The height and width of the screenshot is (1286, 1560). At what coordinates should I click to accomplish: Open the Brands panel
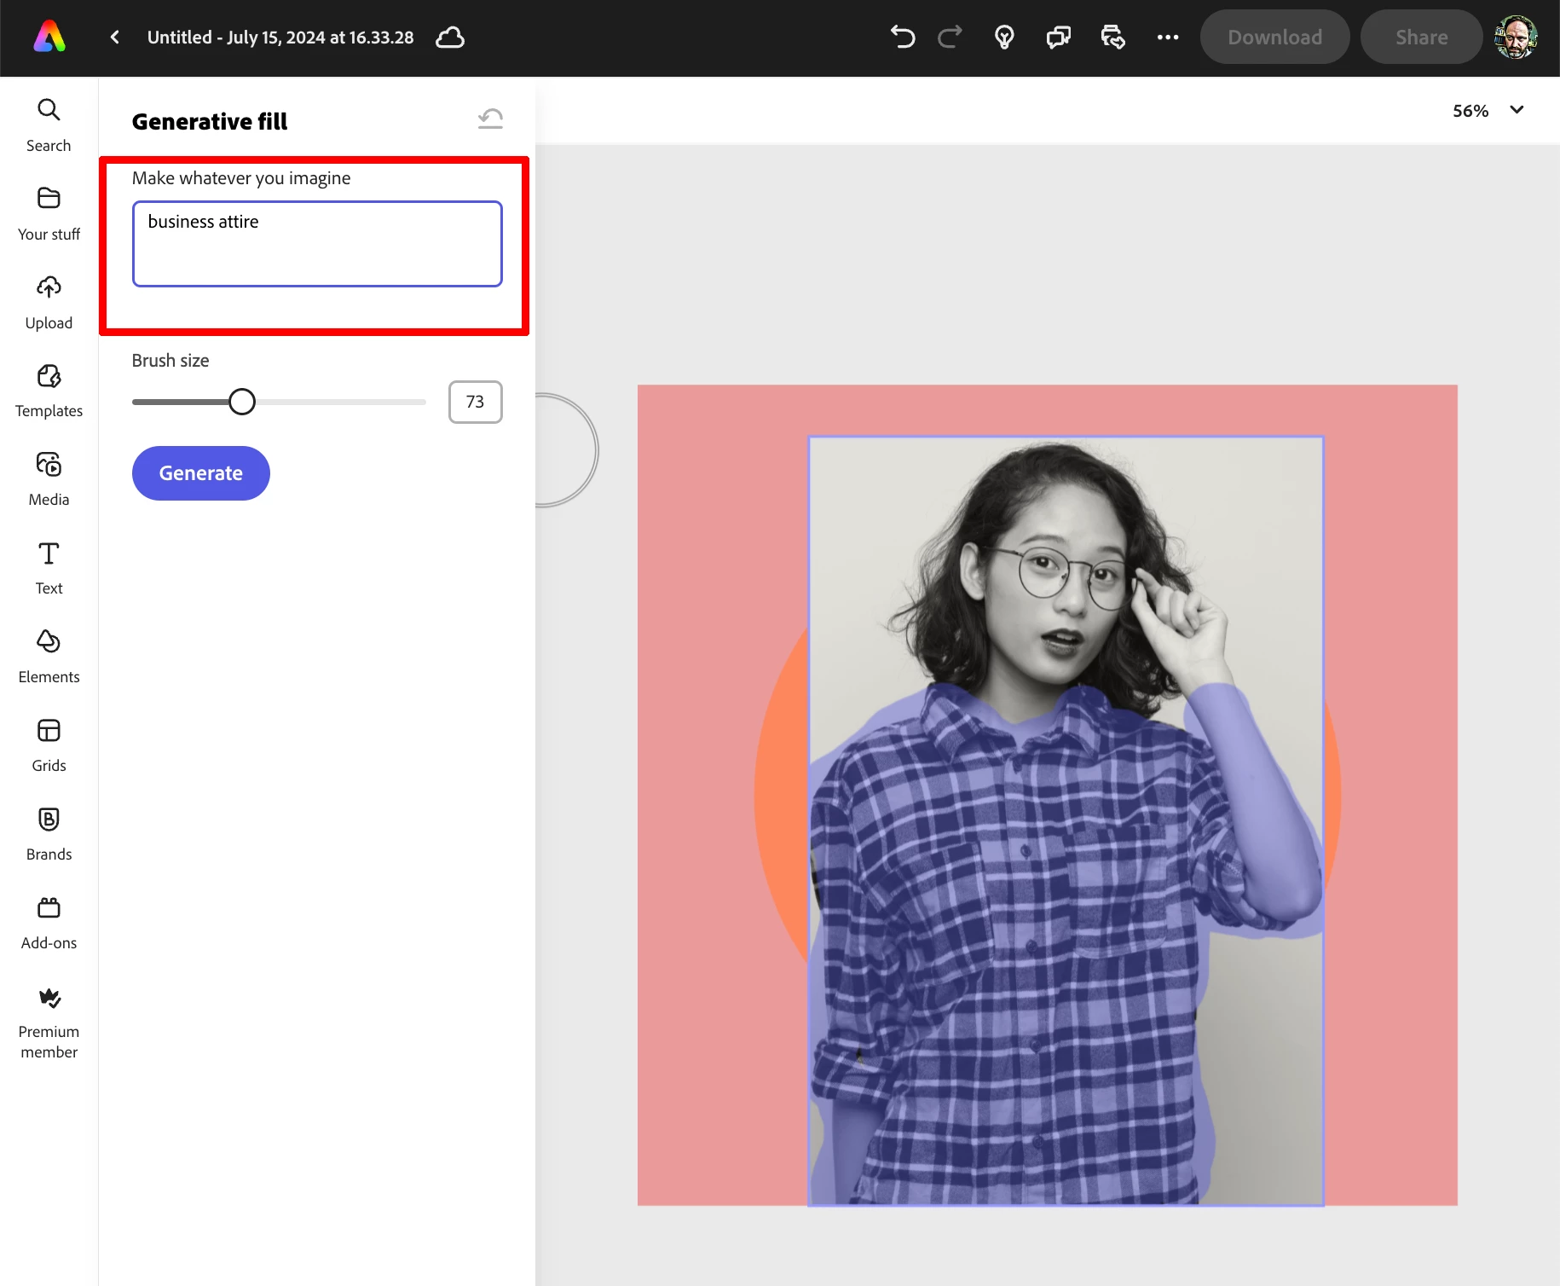[x=49, y=835]
